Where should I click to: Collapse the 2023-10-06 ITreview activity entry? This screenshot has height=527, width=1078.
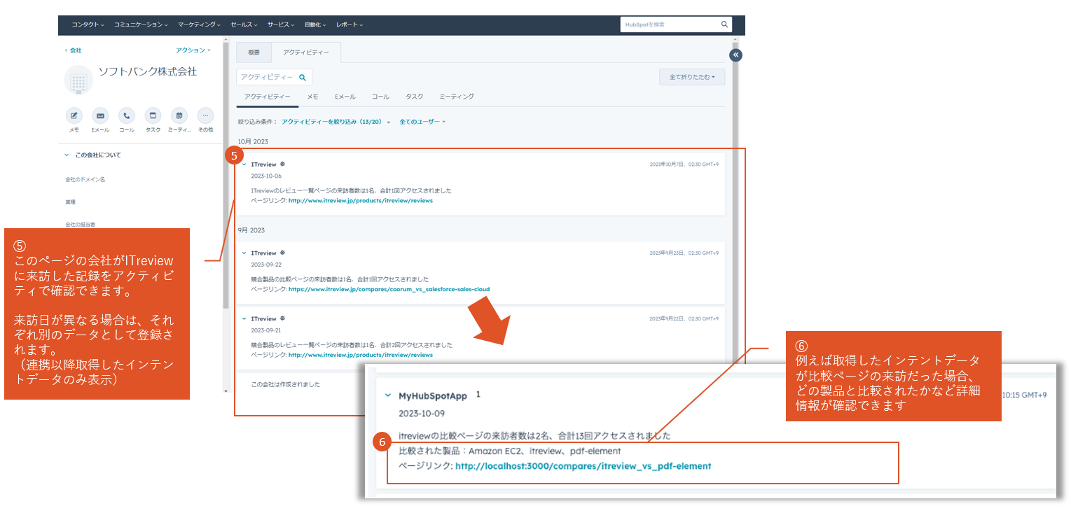(244, 164)
